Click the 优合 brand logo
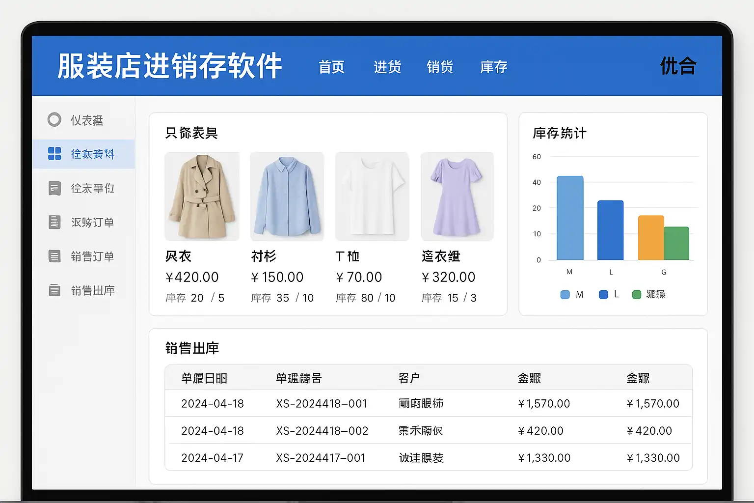Screen dimensions: 754x503 [677, 66]
